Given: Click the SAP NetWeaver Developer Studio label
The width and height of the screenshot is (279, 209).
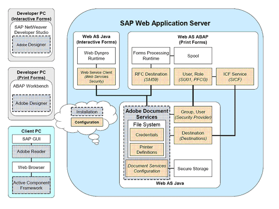Looking at the screenshot, I should [x=31, y=30].
